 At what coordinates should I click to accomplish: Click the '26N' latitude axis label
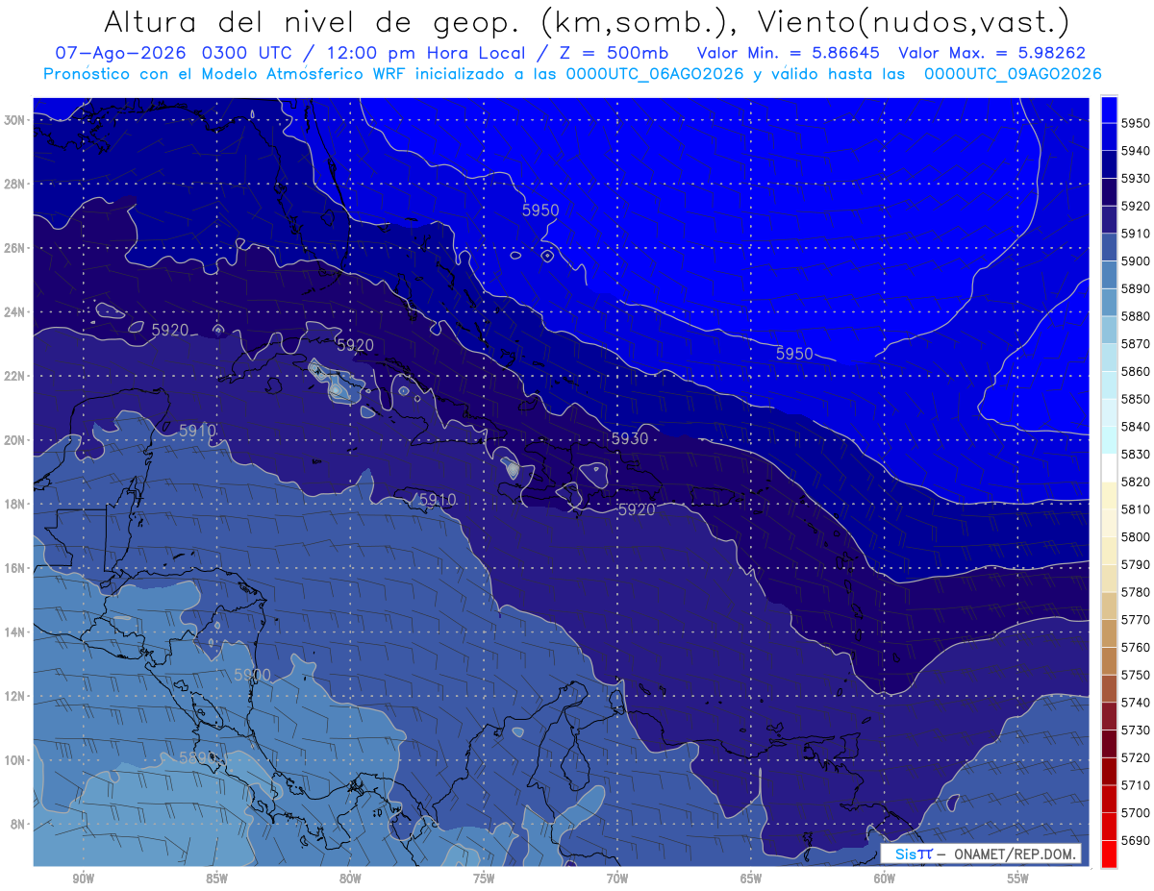[14, 248]
